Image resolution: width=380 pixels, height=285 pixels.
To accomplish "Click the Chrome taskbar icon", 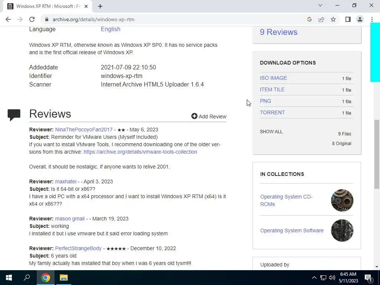I will pos(46,278).
